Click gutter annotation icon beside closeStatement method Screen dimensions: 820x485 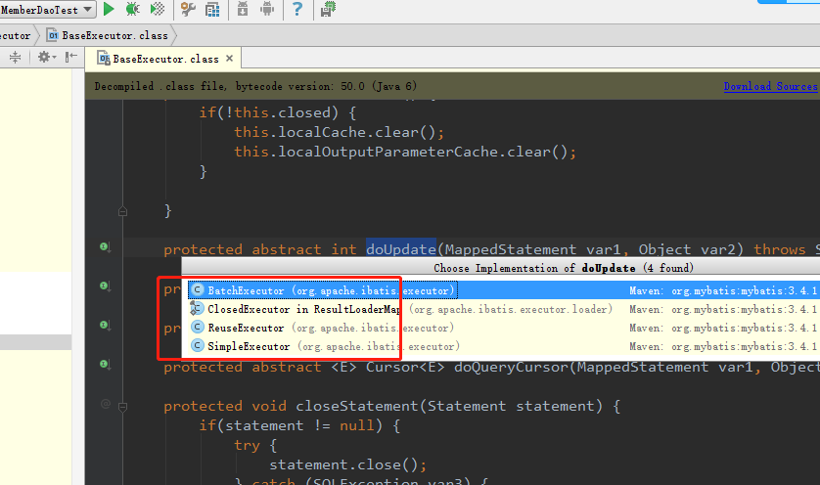click(106, 404)
